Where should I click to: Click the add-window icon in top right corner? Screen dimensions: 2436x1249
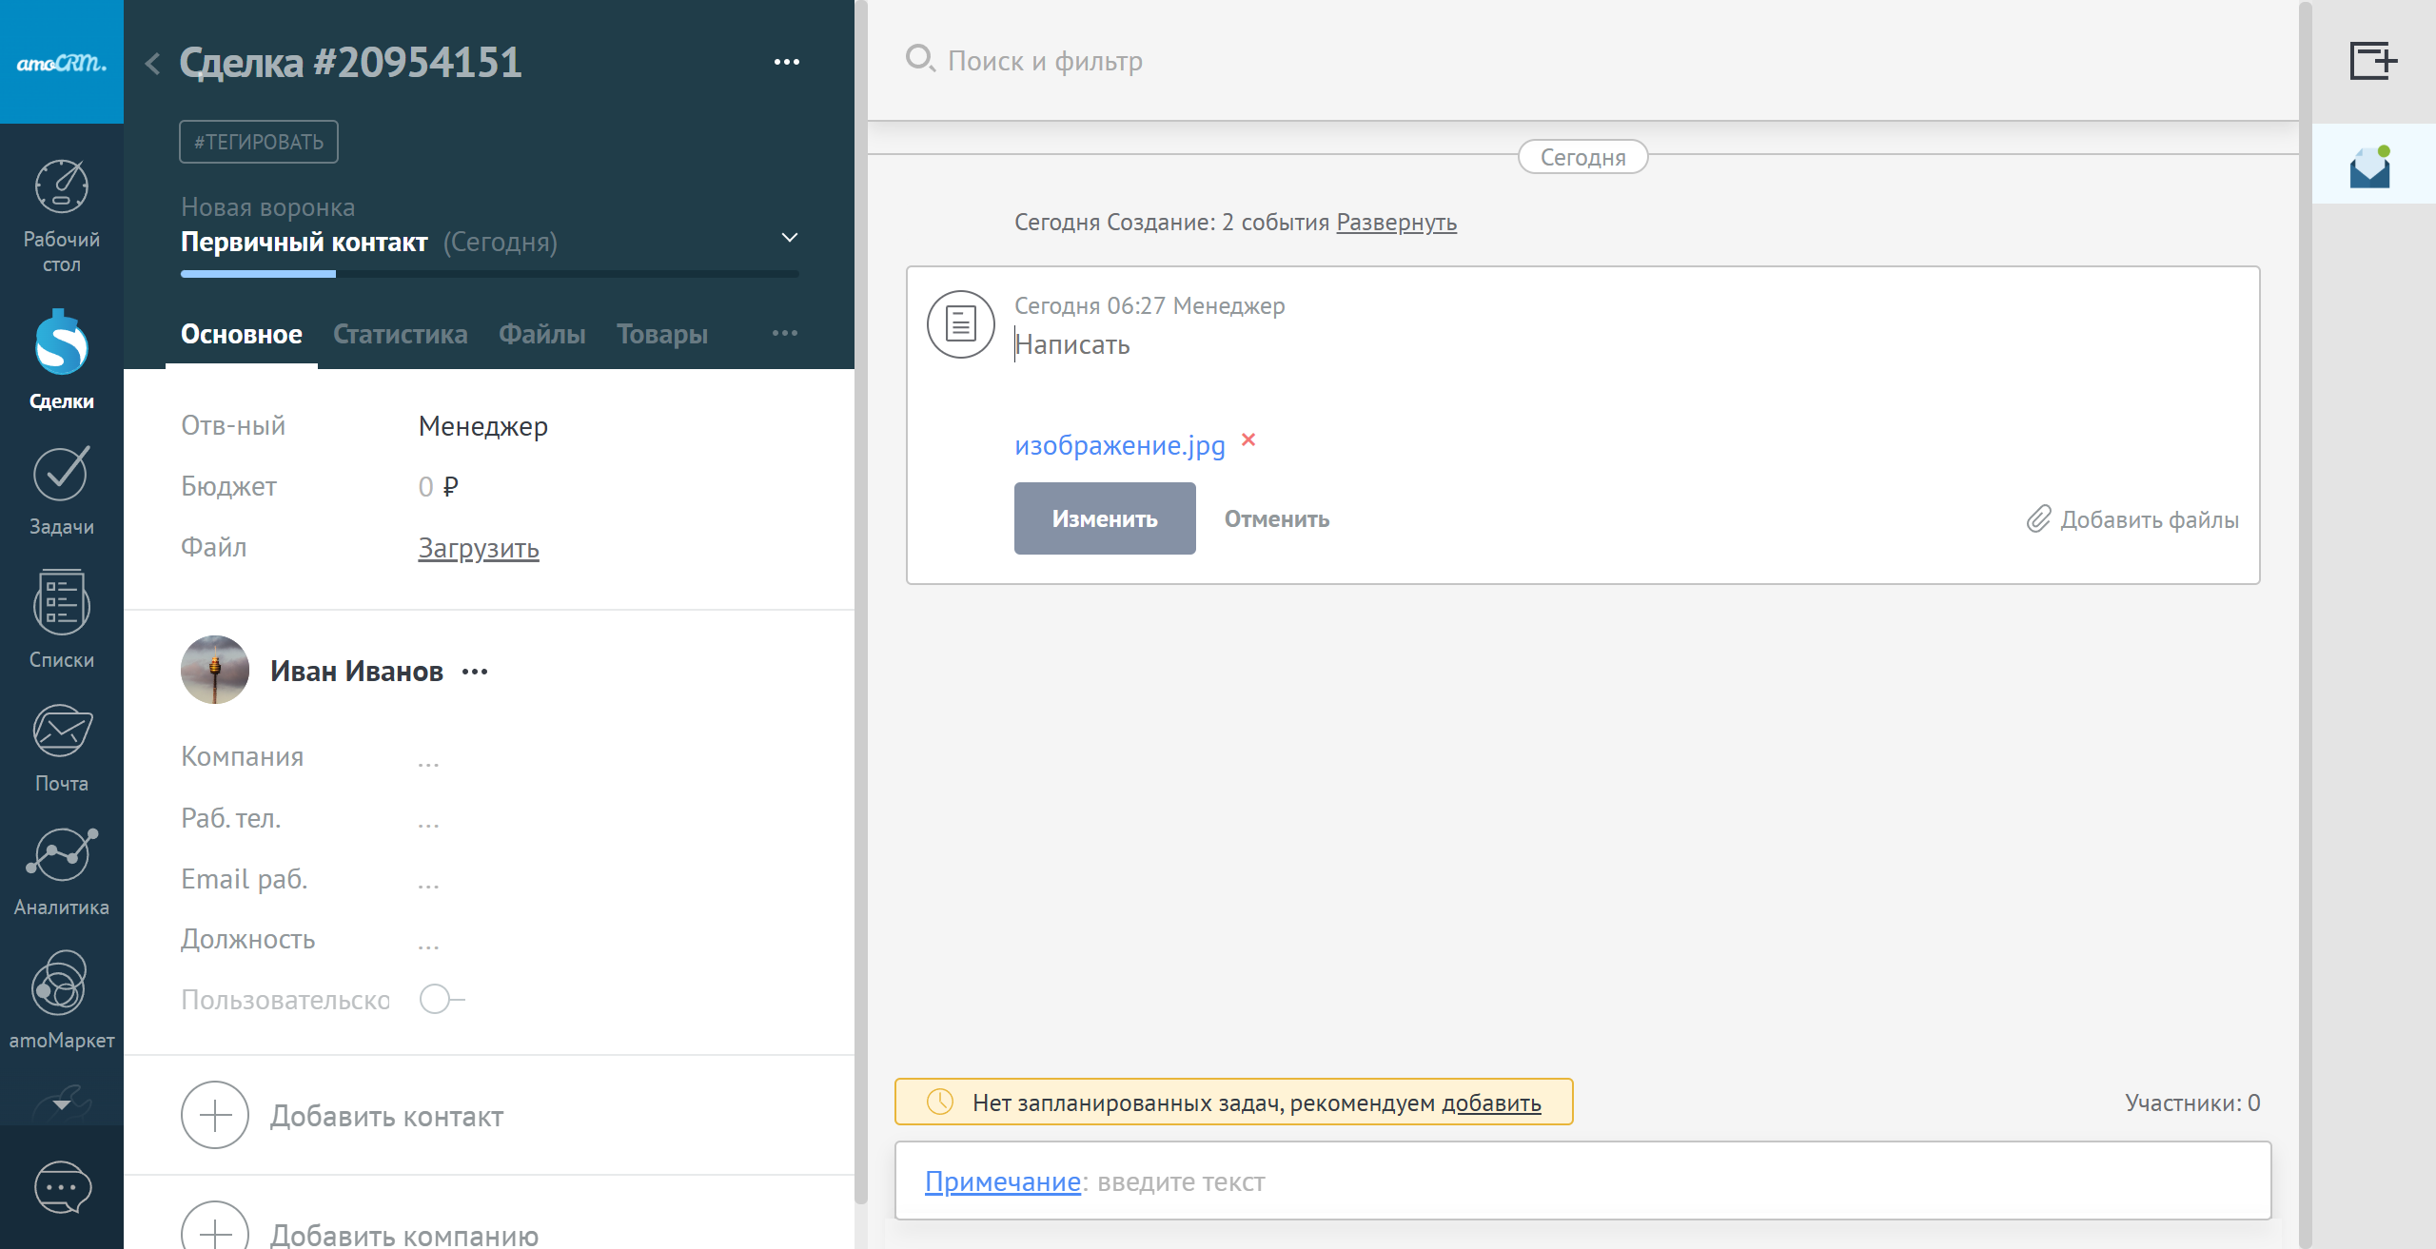2372,62
